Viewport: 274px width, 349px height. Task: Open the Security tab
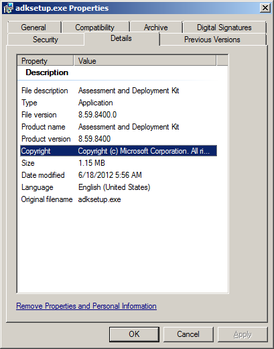(x=46, y=40)
